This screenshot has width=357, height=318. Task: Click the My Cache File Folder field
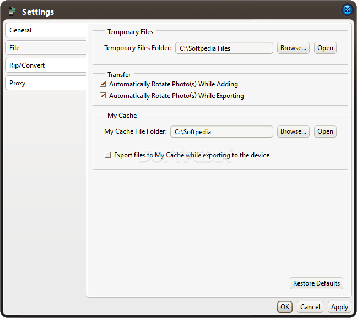(x=221, y=131)
